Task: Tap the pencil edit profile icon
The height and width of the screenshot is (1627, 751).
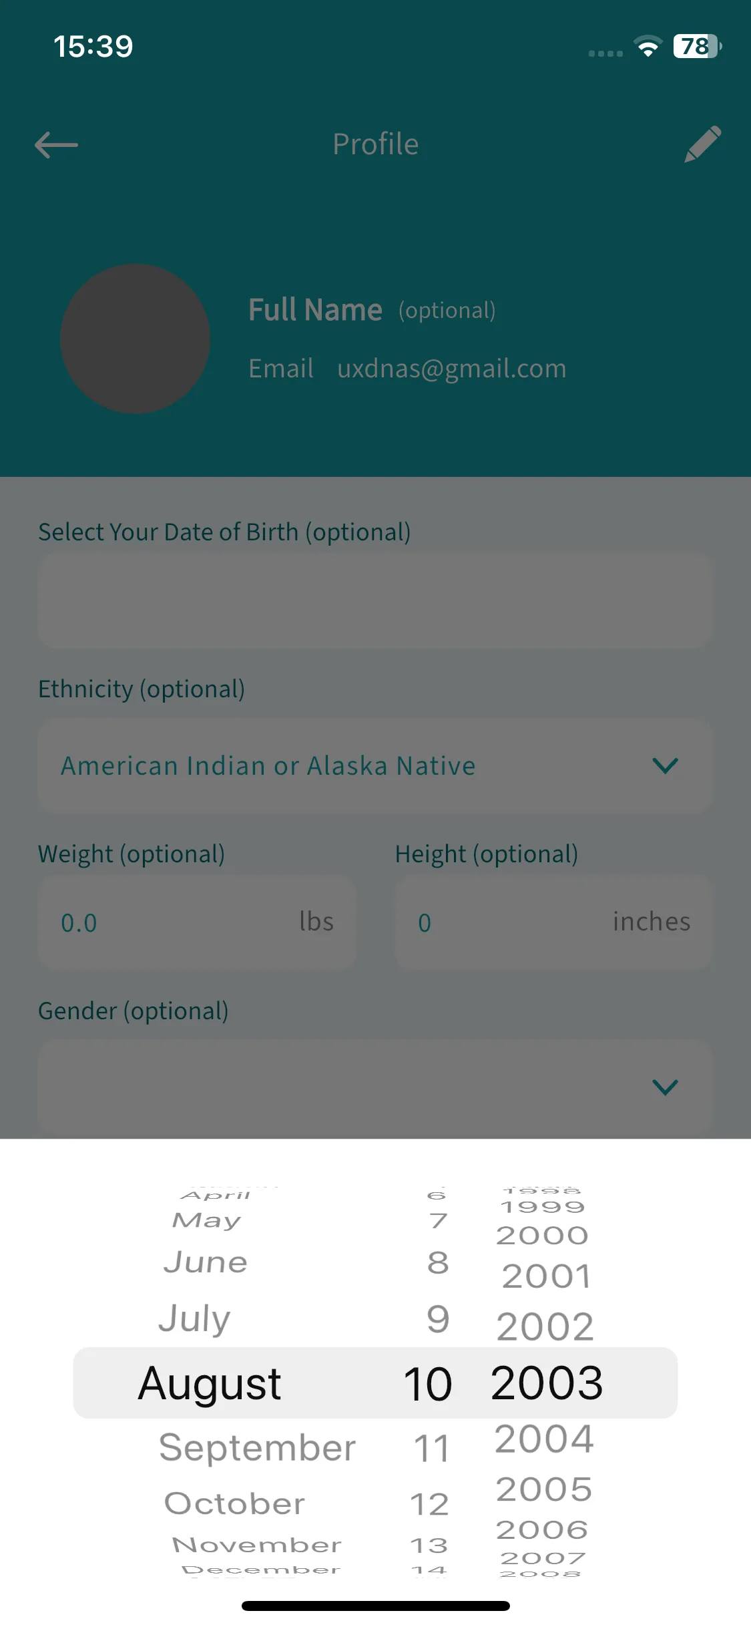Action: click(702, 144)
